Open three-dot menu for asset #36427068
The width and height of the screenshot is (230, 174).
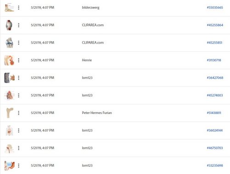19,78
